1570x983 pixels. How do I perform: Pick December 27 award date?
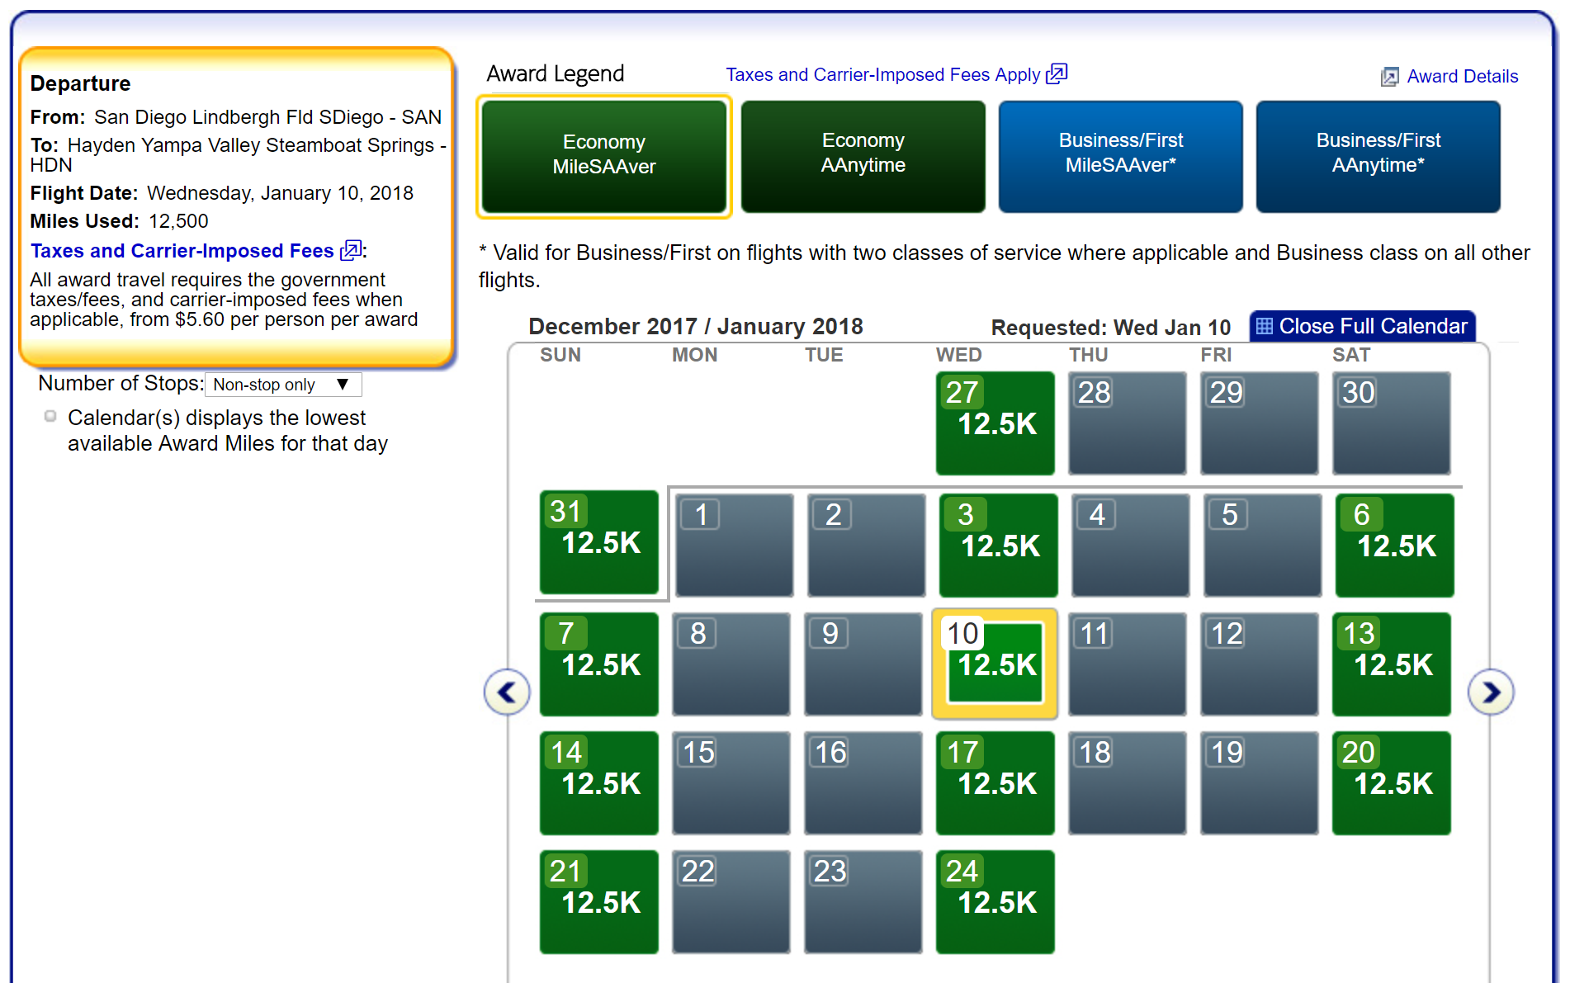(995, 423)
